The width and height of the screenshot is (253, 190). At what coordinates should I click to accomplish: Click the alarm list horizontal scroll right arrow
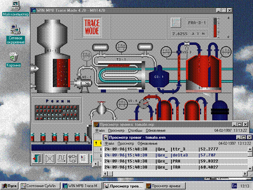click(x=245, y=174)
